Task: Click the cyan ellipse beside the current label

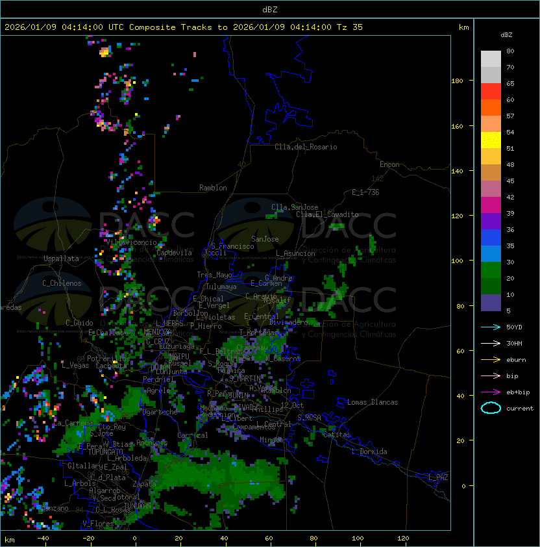Action: coord(491,408)
